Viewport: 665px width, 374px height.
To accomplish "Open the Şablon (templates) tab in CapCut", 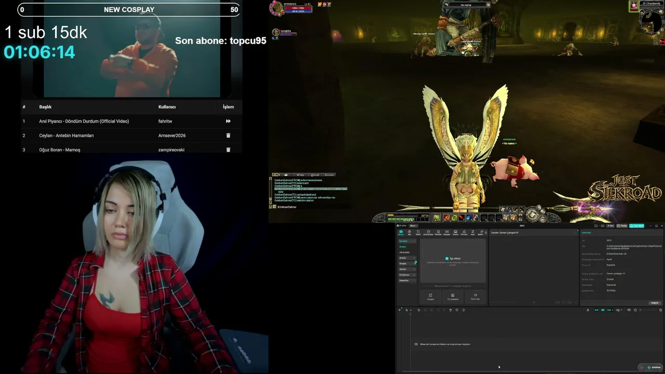I will [480, 232].
